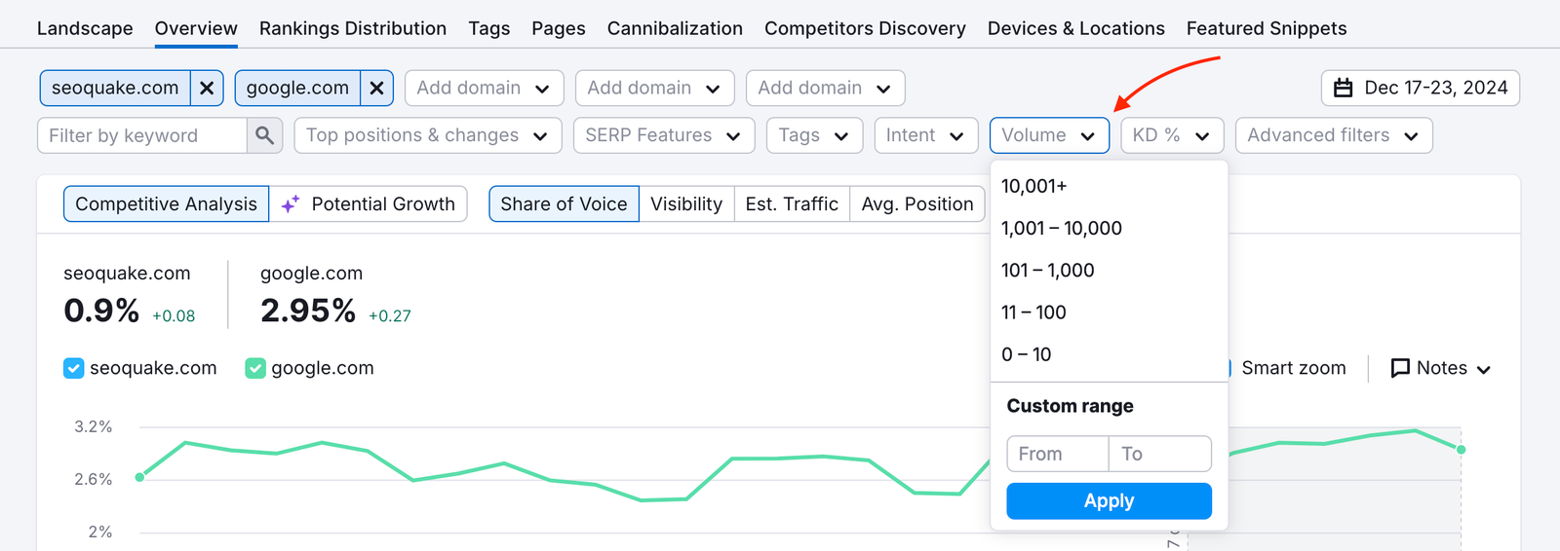Screen dimensions: 1560x551
Task: Click the seoquake.com domain chip
Action: pyautogui.click(x=115, y=88)
